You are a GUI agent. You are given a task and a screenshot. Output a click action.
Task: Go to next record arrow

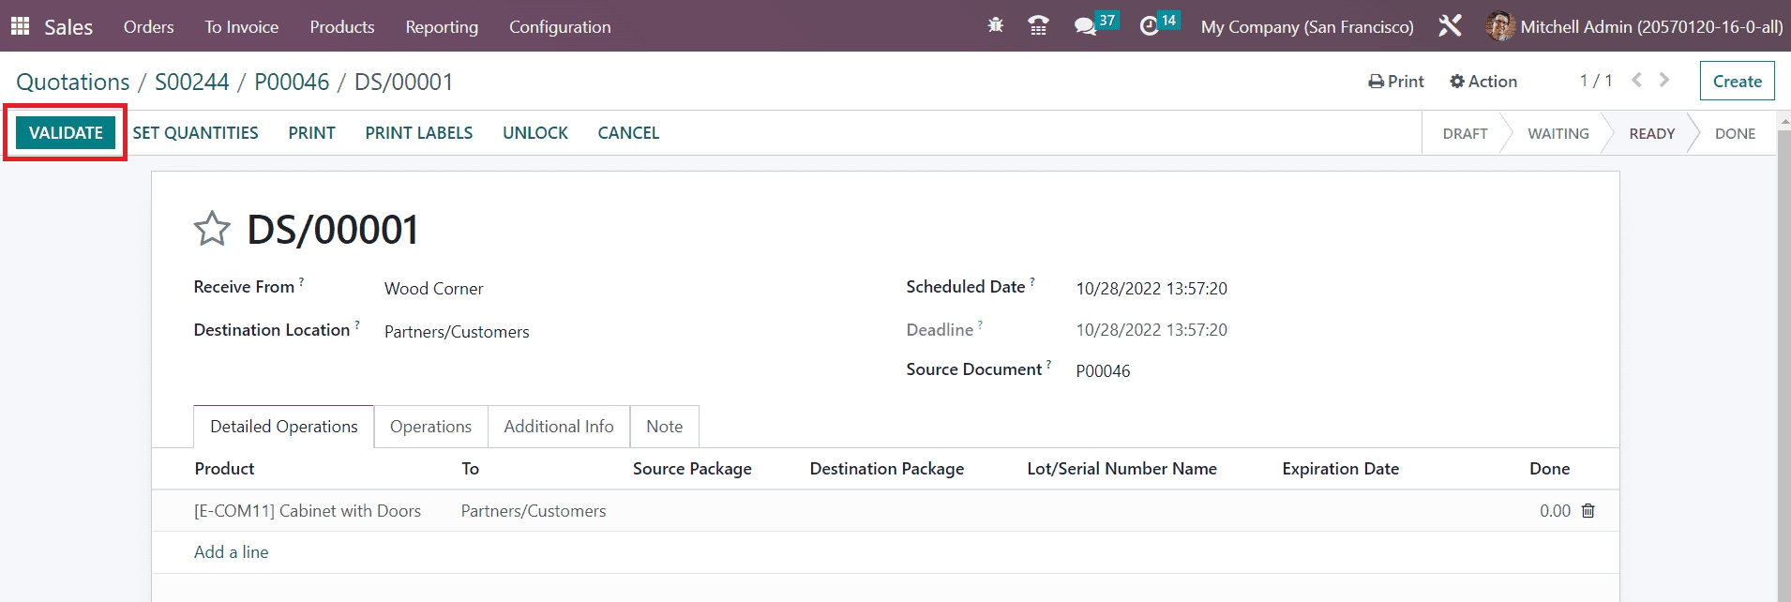click(1664, 81)
